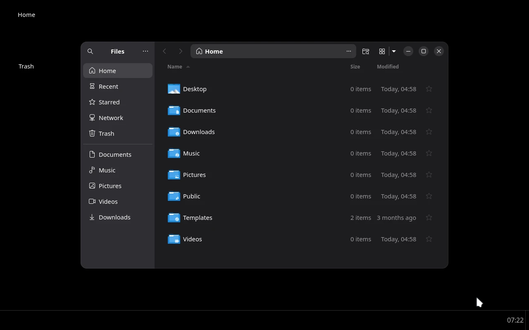This screenshot has width=529, height=330.
Task: Select the Videos folder icon in list
Action: coord(174,239)
